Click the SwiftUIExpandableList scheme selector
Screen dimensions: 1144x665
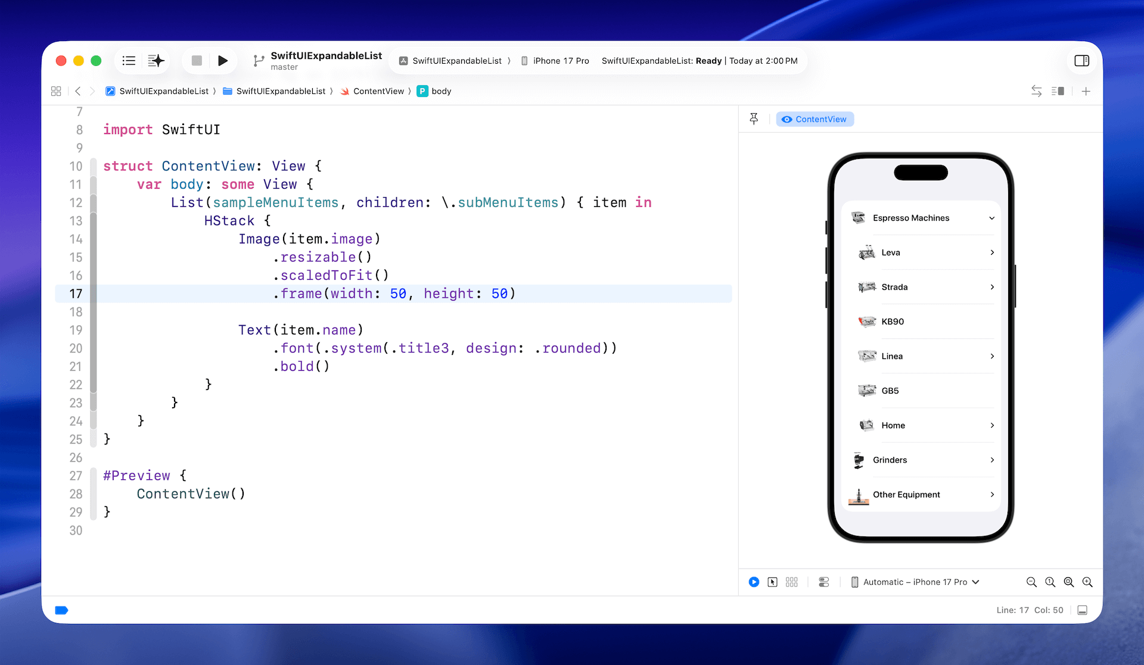coord(456,61)
